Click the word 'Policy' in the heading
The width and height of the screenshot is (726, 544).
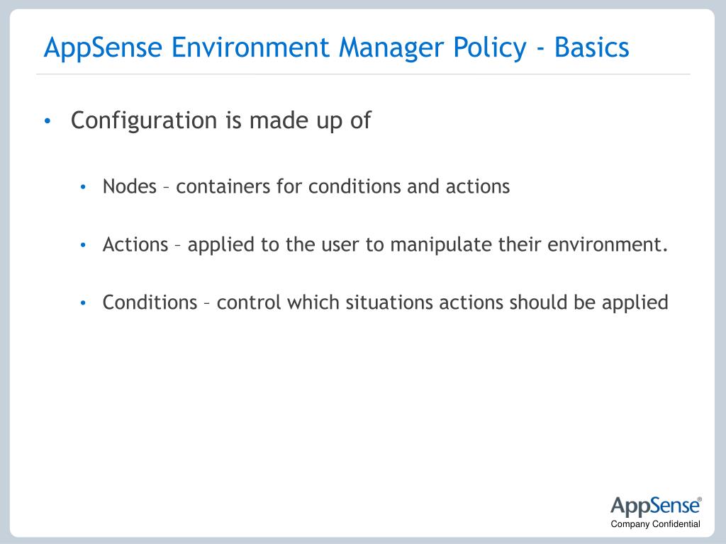pyautogui.click(x=490, y=48)
